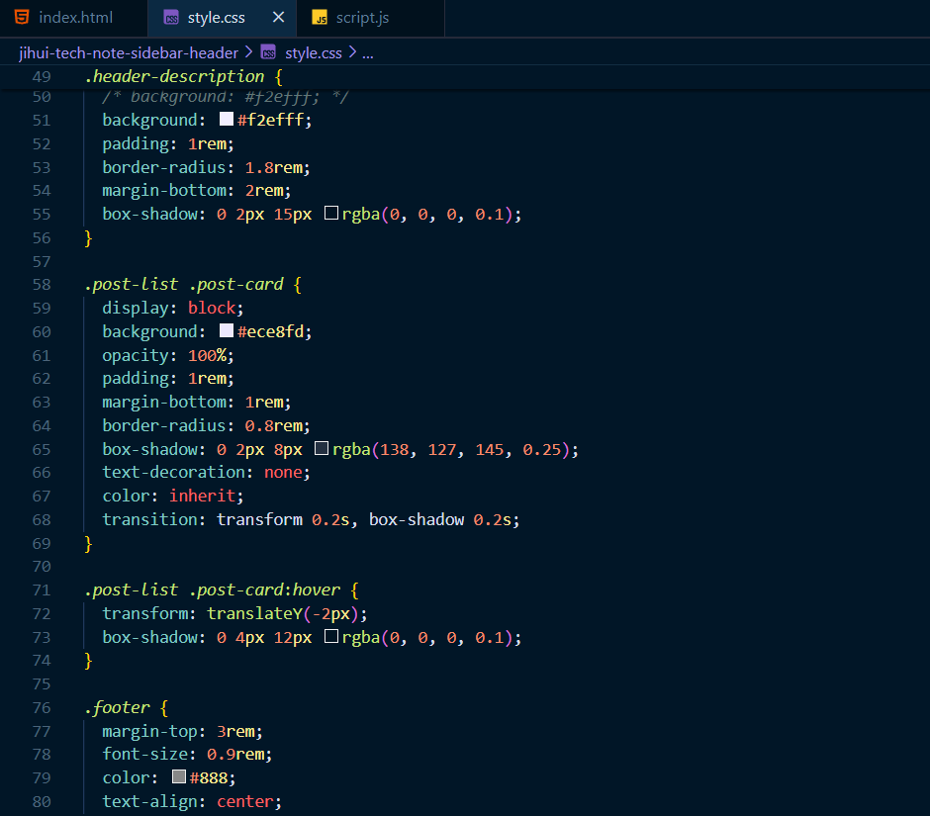Open color picker for #888 swatch
930x816 pixels.
tap(178, 776)
